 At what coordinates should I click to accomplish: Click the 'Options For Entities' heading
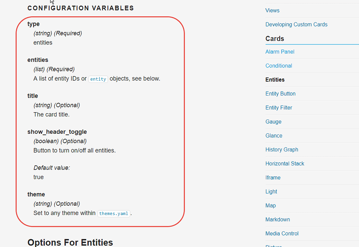click(x=70, y=242)
